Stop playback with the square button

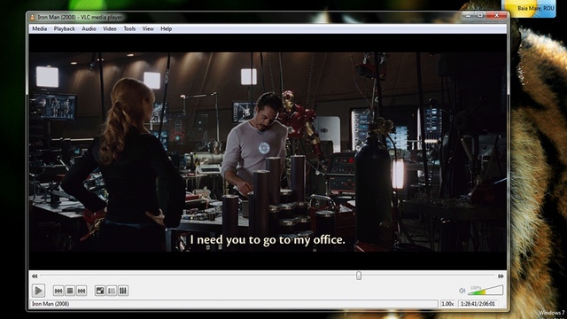pyautogui.click(x=70, y=291)
